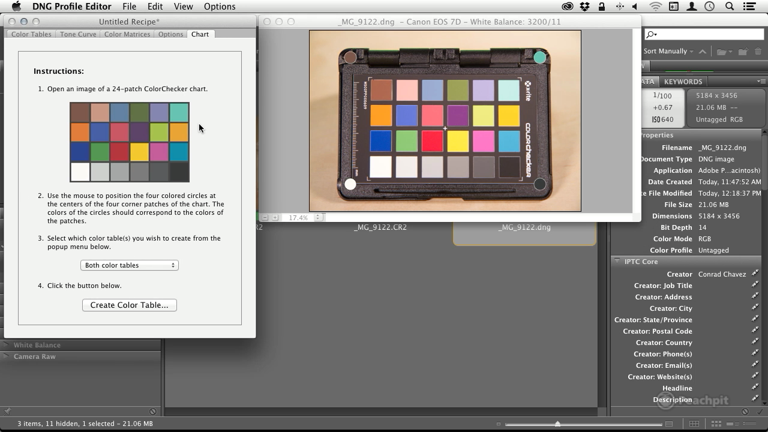Zoom in image with plus button
The image size is (768, 432).
click(x=275, y=217)
